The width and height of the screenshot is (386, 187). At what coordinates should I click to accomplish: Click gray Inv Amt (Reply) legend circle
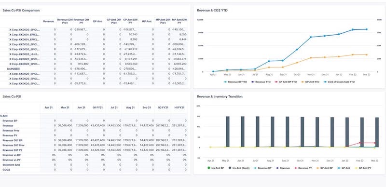coord(230,168)
